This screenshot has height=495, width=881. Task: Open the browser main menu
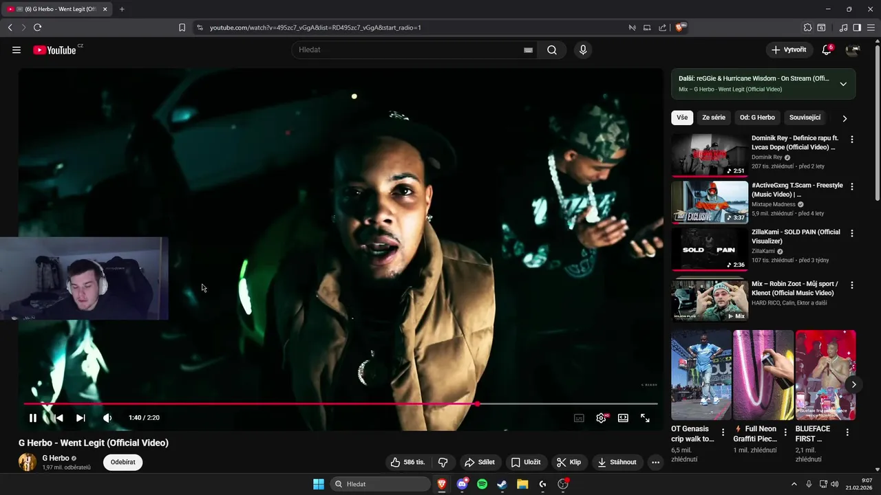coord(871,27)
